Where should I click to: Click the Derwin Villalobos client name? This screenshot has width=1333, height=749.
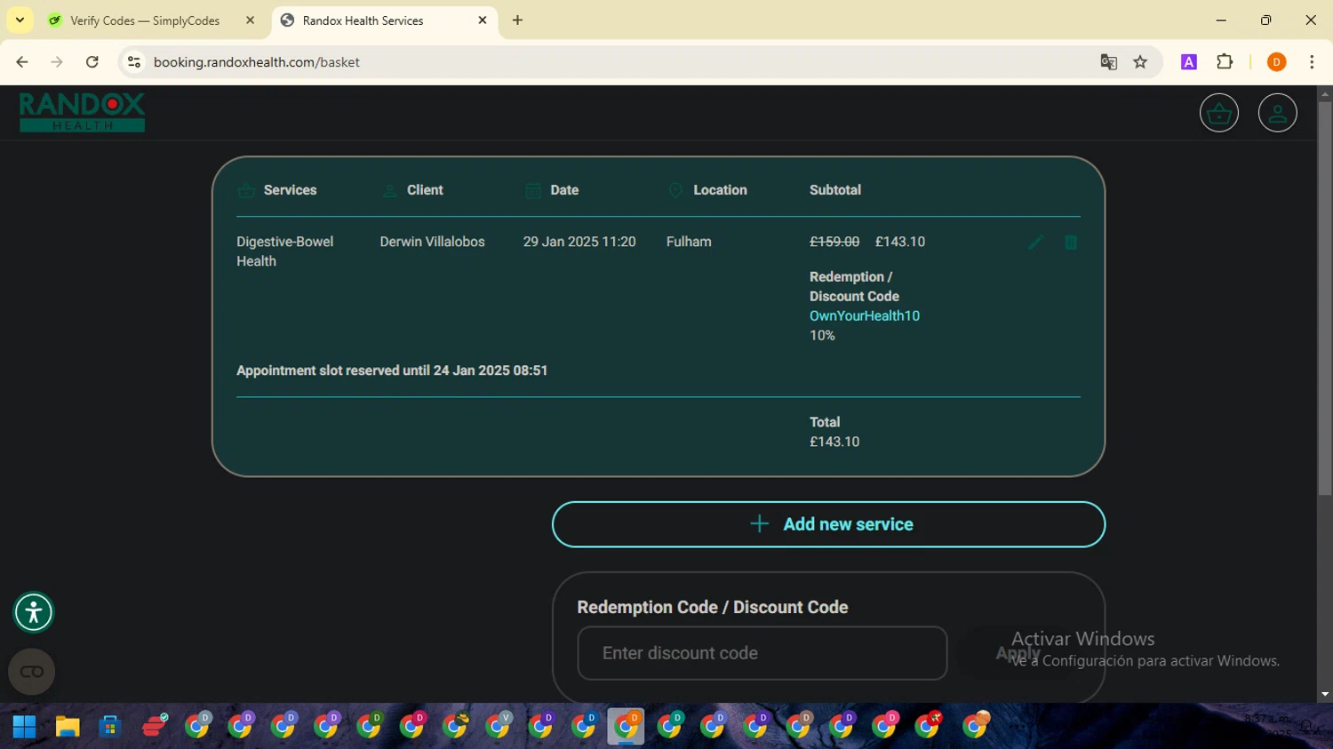tap(432, 242)
